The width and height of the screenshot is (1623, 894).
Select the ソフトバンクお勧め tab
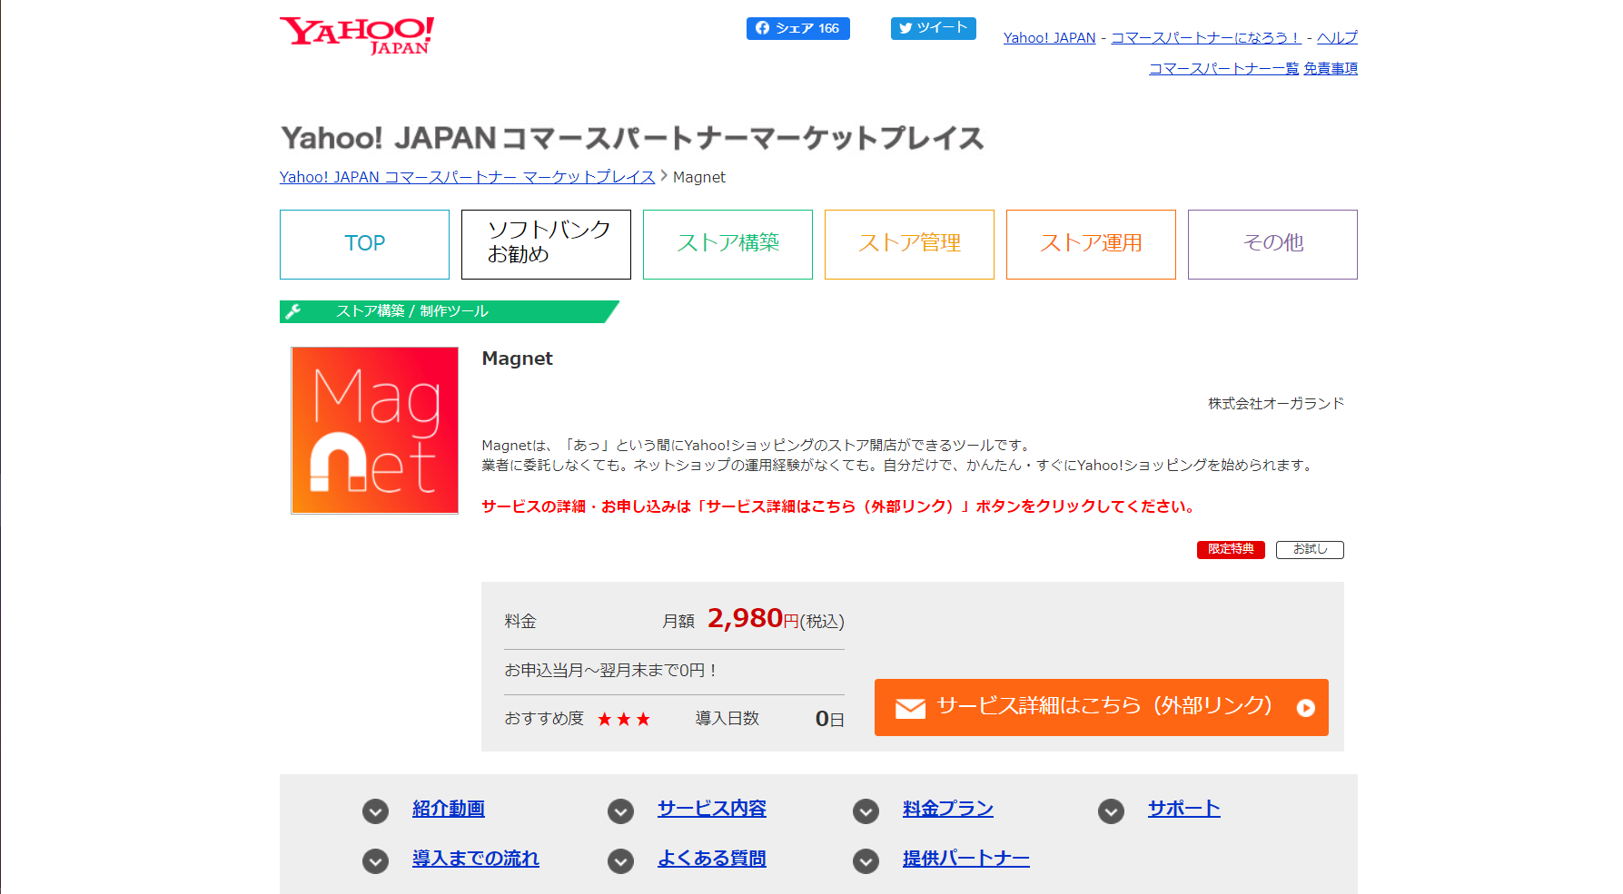click(546, 244)
